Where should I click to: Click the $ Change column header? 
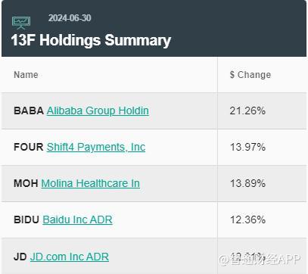250,75
